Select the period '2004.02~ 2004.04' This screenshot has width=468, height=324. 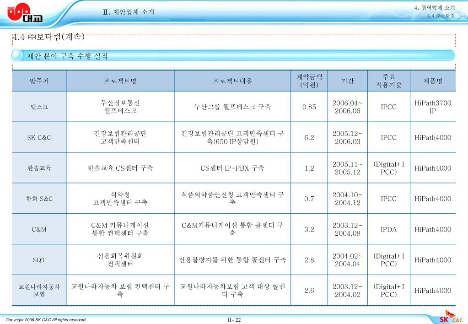(347, 260)
